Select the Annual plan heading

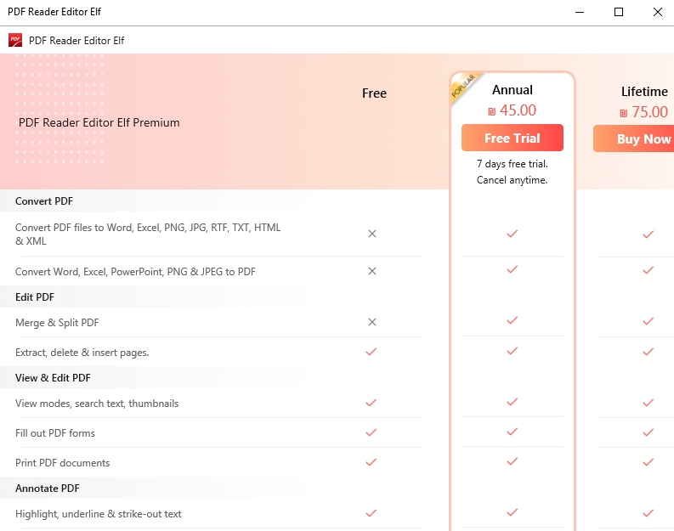[x=512, y=90]
